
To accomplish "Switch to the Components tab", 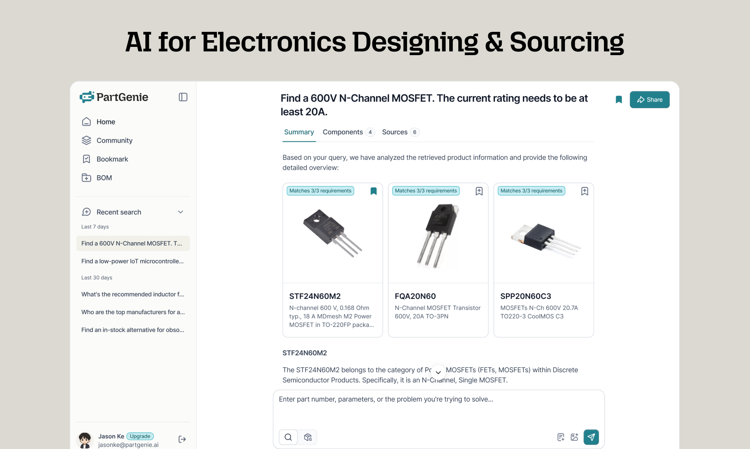I will 343,132.
